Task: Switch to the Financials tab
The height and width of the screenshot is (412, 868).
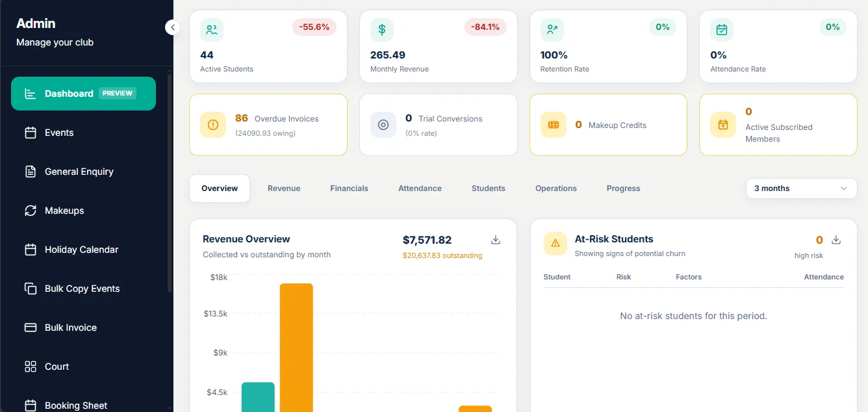Action: [x=349, y=188]
